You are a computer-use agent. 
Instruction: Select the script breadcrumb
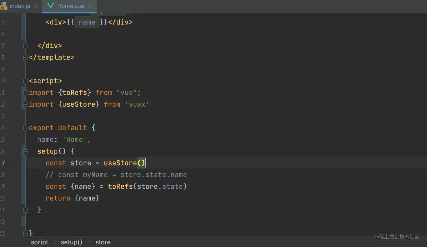pos(40,242)
